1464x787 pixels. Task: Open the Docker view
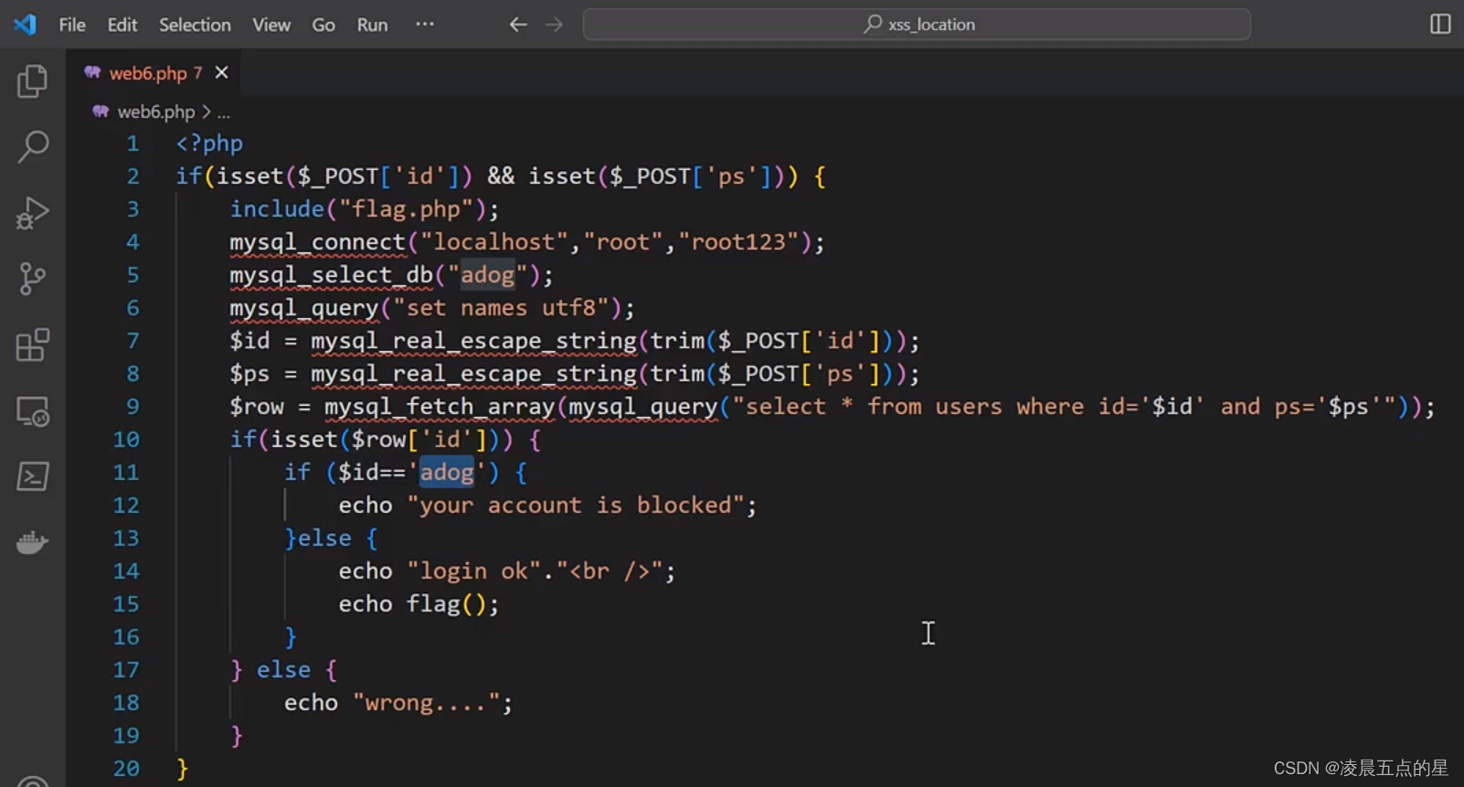[33, 543]
